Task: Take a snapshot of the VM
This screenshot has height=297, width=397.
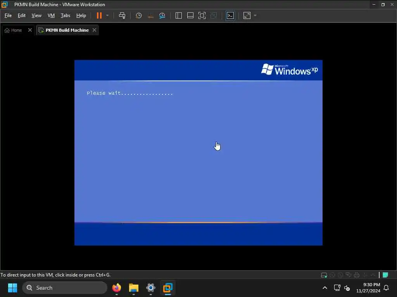Action: pyautogui.click(x=138, y=15)
